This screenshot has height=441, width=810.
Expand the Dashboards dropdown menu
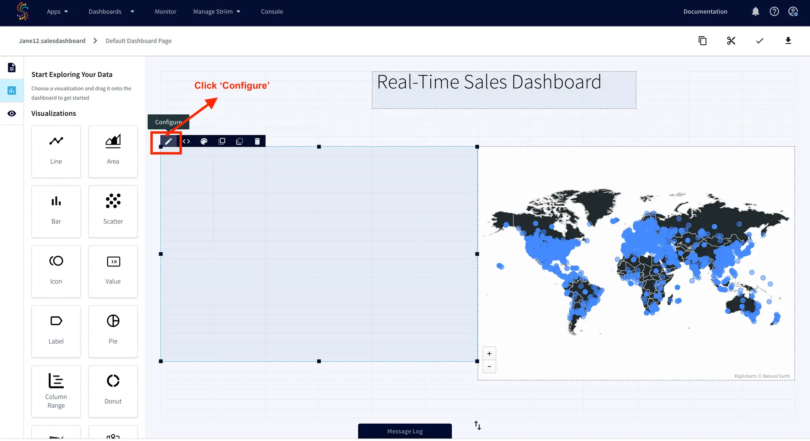pyautogui.click(x=111, y=12)
